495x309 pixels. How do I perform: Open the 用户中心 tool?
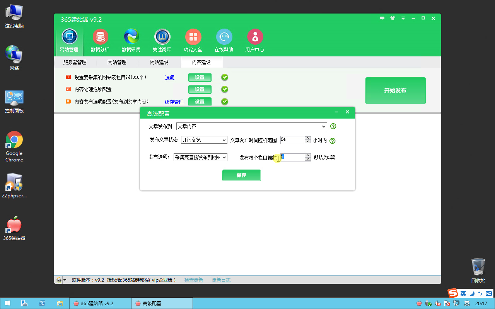click(255, 41)
